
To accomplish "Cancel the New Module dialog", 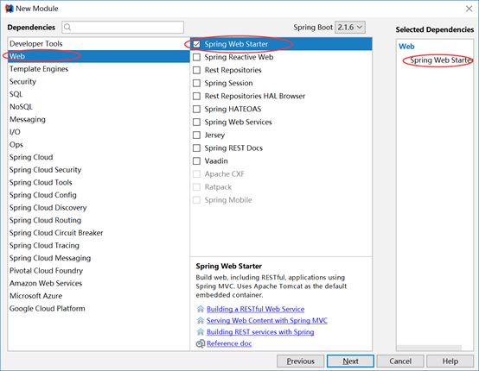I will pos(400,362).
